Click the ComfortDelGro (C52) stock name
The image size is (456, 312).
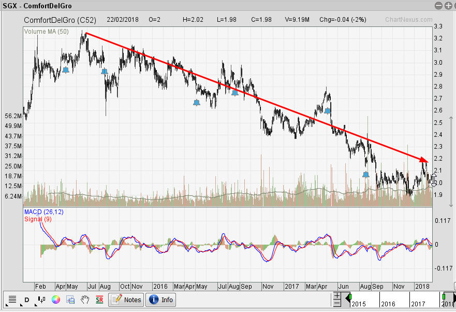tap(60, 20)
